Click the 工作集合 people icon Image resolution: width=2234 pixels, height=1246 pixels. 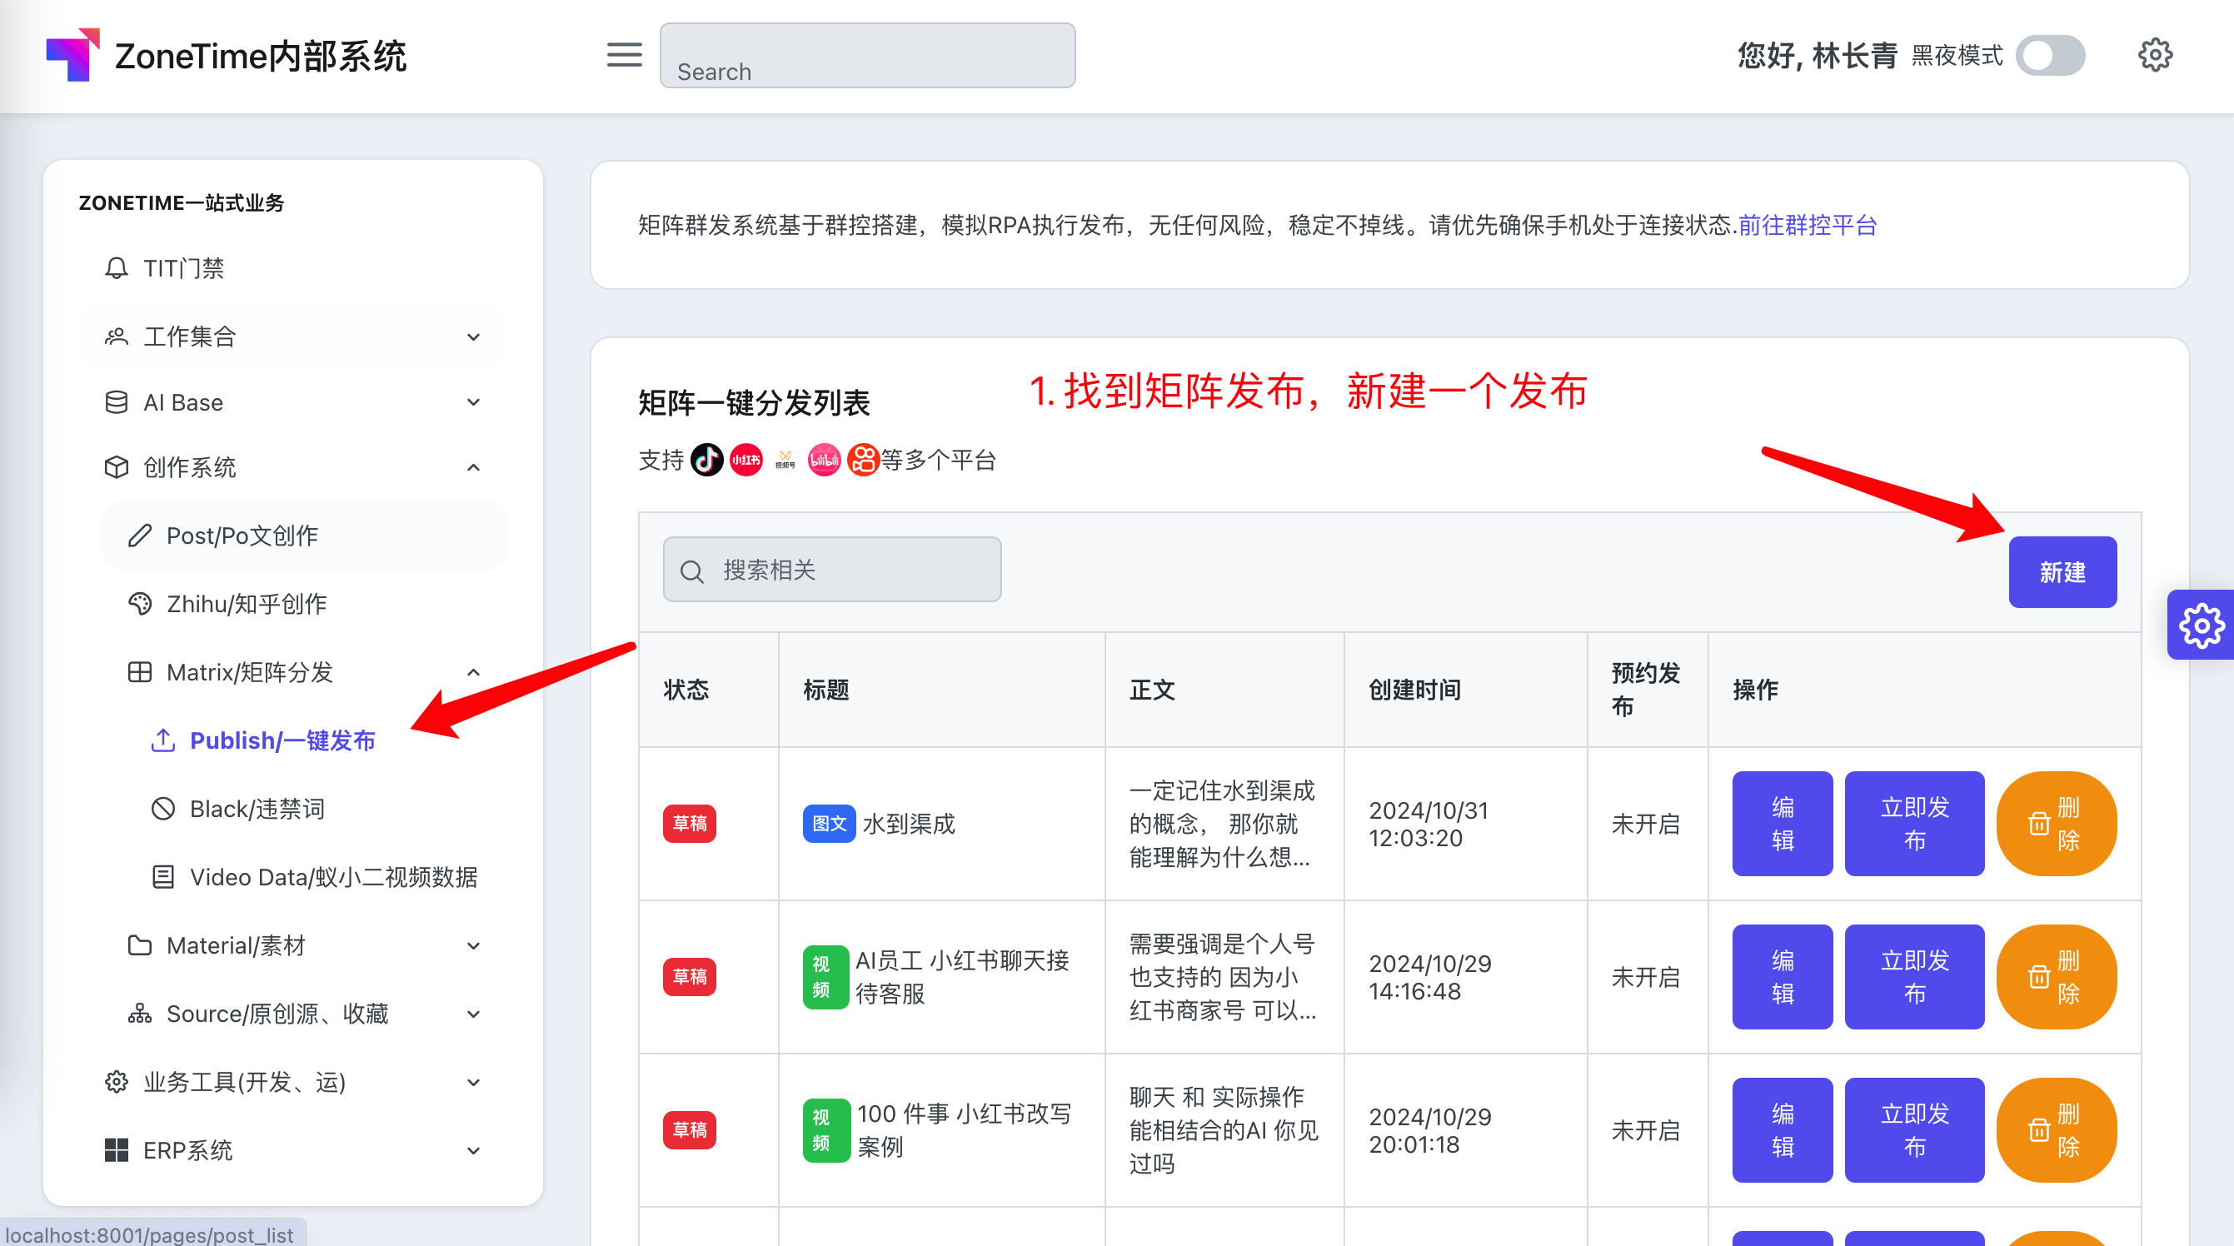tap(117, 336)
